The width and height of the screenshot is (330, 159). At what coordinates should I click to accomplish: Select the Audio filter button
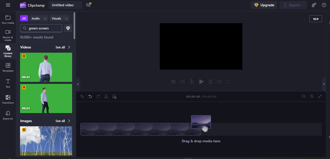(x=36, y=19)
